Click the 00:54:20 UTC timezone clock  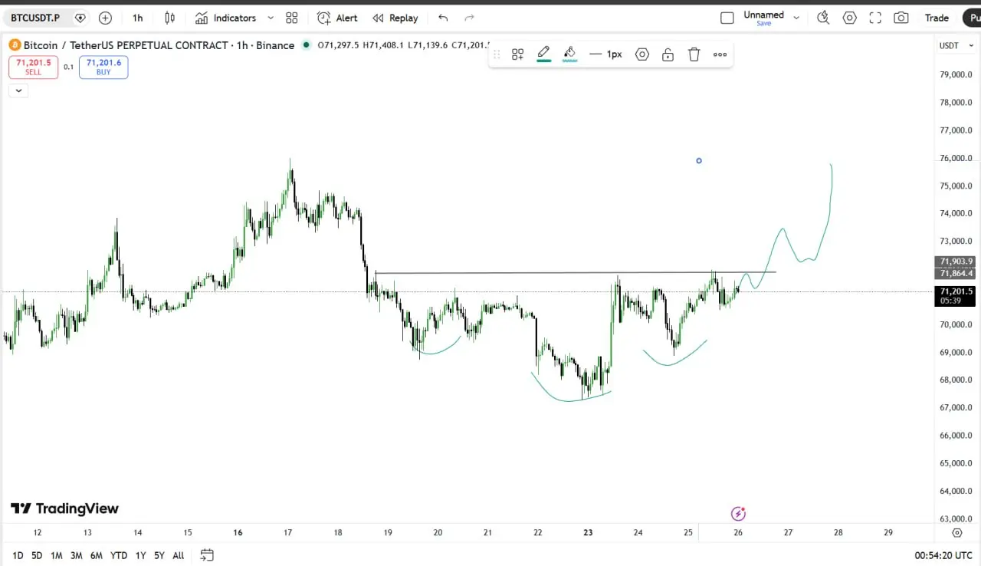tap(943, 555)
